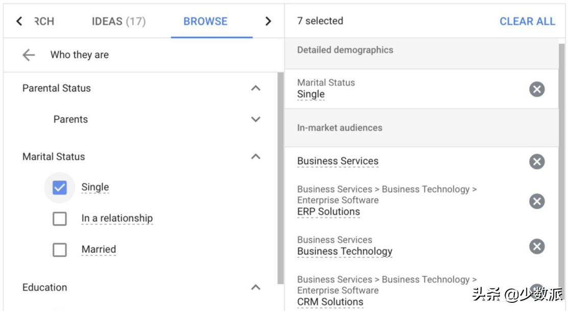Image resolution: width=572 pixels, height=311 pixels.
Task: Remove Business Services audience selection
Action: pos(536,162)
